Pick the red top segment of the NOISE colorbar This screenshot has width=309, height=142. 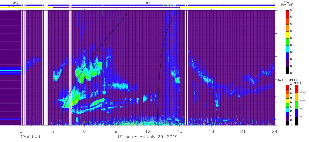point(296,89)
